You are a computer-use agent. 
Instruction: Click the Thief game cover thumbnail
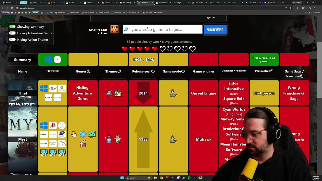click(x=23, y=93)
